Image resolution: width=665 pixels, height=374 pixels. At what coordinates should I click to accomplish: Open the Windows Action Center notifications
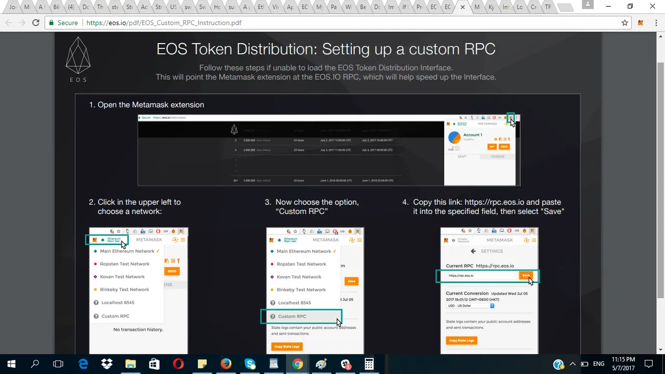[x=649, y=364]
